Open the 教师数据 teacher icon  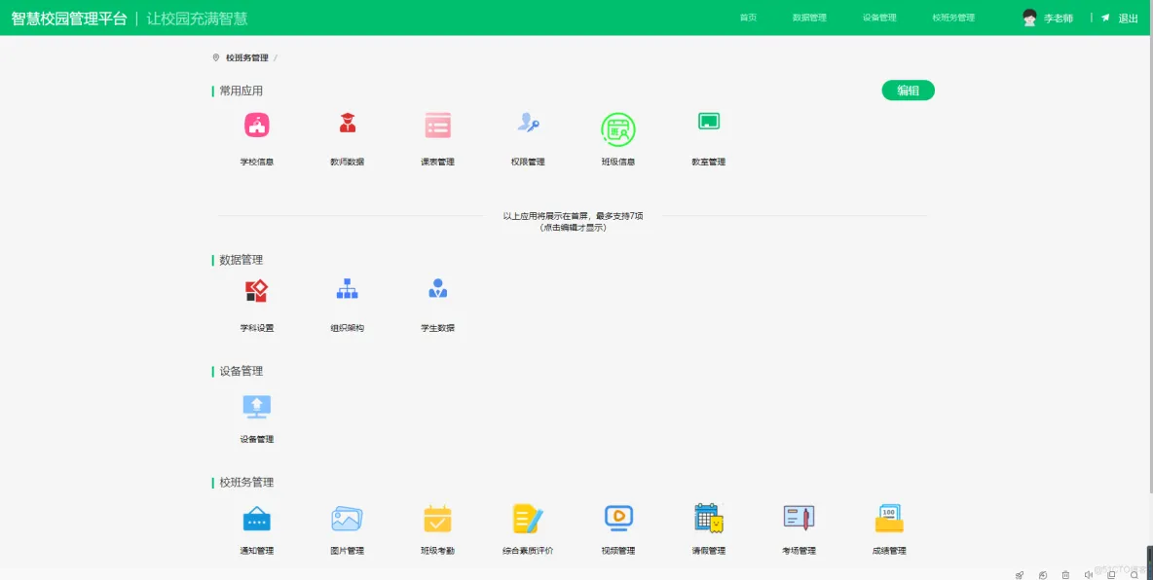[347, 123]
